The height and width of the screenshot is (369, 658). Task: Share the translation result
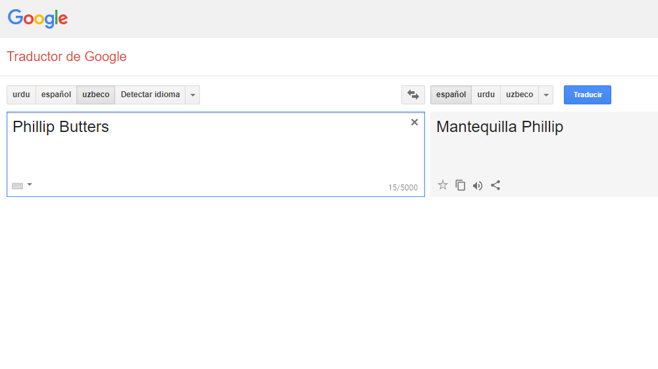click(495, 185)
